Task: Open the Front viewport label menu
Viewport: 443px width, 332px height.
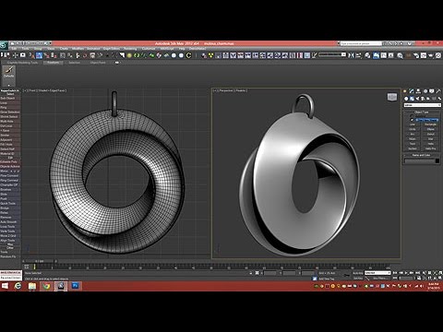Action: tap(32, 90)
